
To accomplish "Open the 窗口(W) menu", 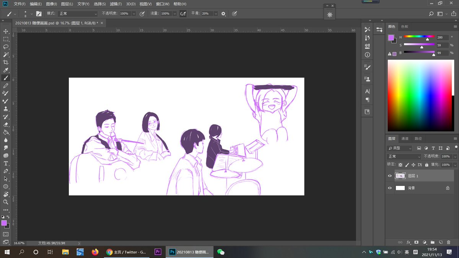I will (x=163, y=4).
